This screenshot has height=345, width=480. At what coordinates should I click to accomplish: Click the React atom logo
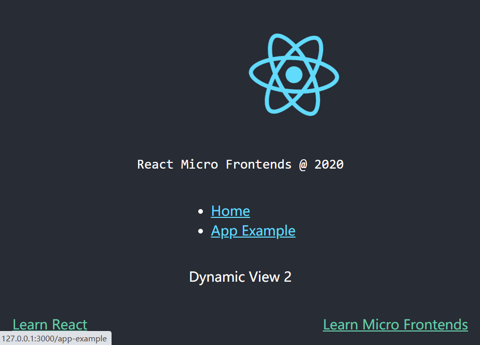point(294,75)
